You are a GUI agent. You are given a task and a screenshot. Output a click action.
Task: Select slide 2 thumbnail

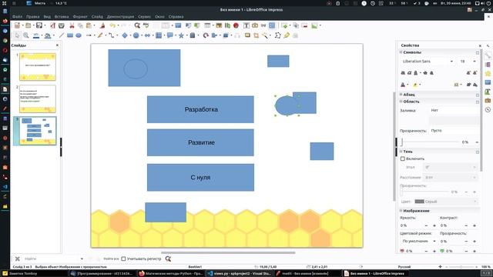(38, 98)
